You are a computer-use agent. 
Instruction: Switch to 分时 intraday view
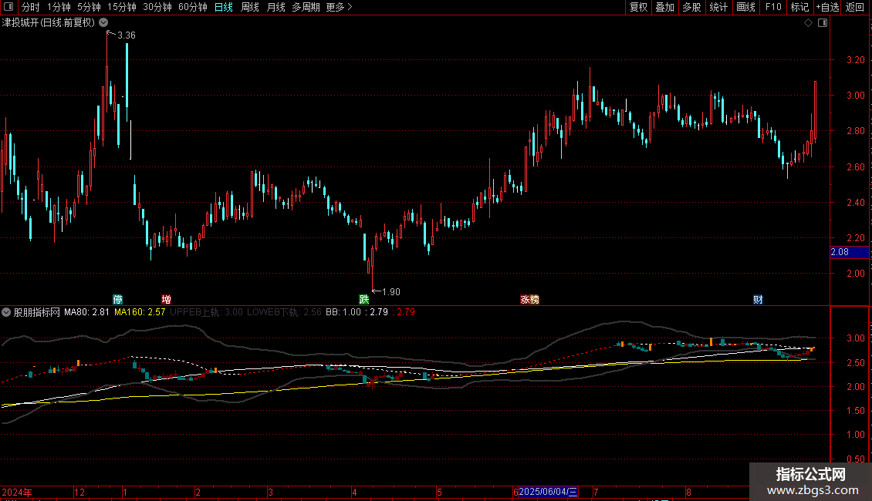click(x=31, y=7)
